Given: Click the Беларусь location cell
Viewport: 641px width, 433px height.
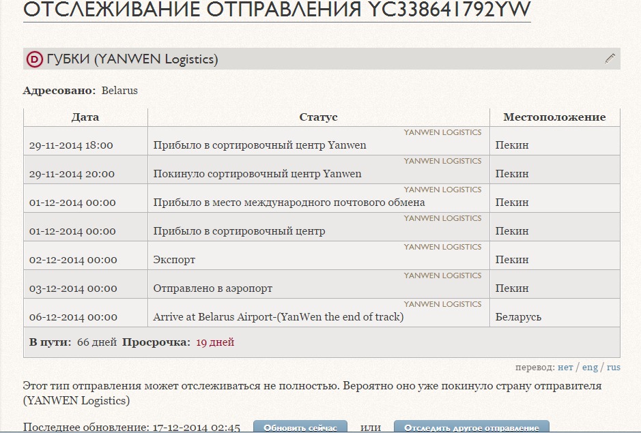Looking at the screenshot, I should pos(518,317).
